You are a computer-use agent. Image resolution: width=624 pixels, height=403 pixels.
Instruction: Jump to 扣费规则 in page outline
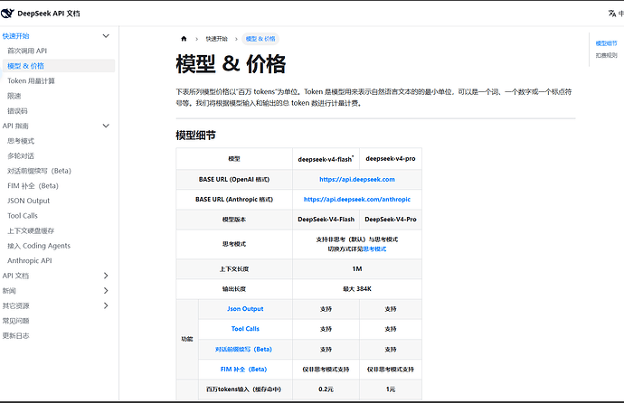pyautogui.click(x=606, y=55)
